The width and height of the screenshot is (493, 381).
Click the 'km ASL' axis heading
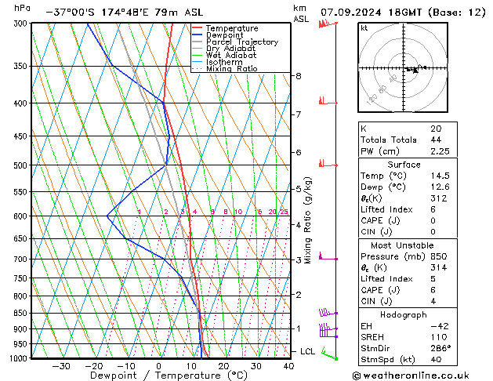pos(301,13)
